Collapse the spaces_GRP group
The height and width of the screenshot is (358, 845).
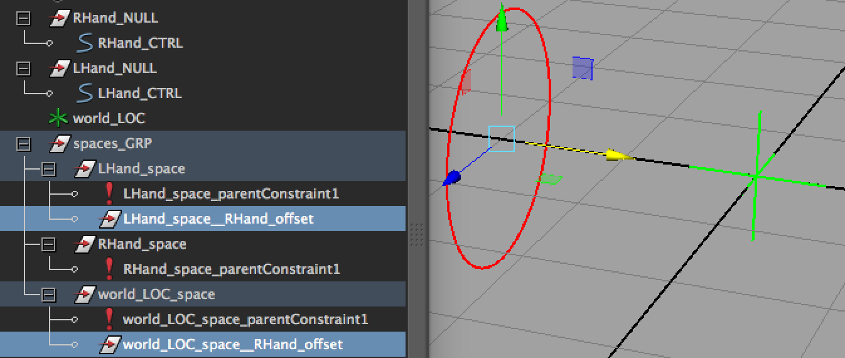23,144
